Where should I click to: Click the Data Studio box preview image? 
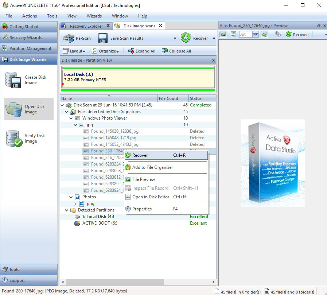[x=273, y=163]
